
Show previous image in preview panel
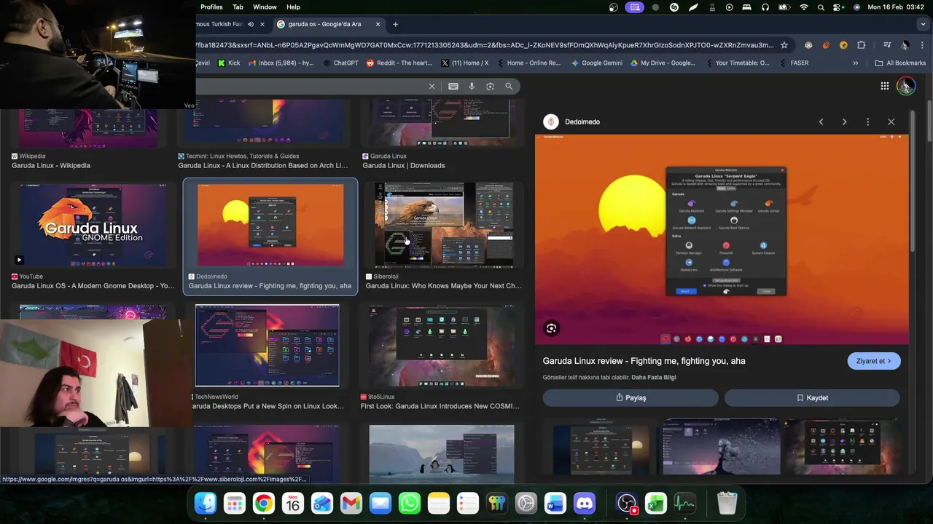(821, 122)
